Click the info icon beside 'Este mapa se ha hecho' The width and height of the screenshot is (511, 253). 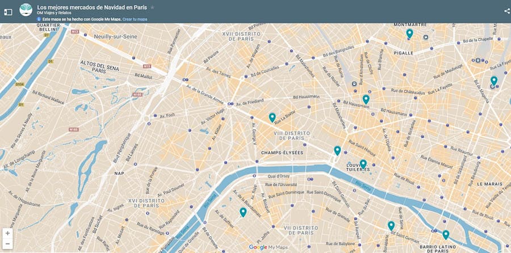pos(39,19)
